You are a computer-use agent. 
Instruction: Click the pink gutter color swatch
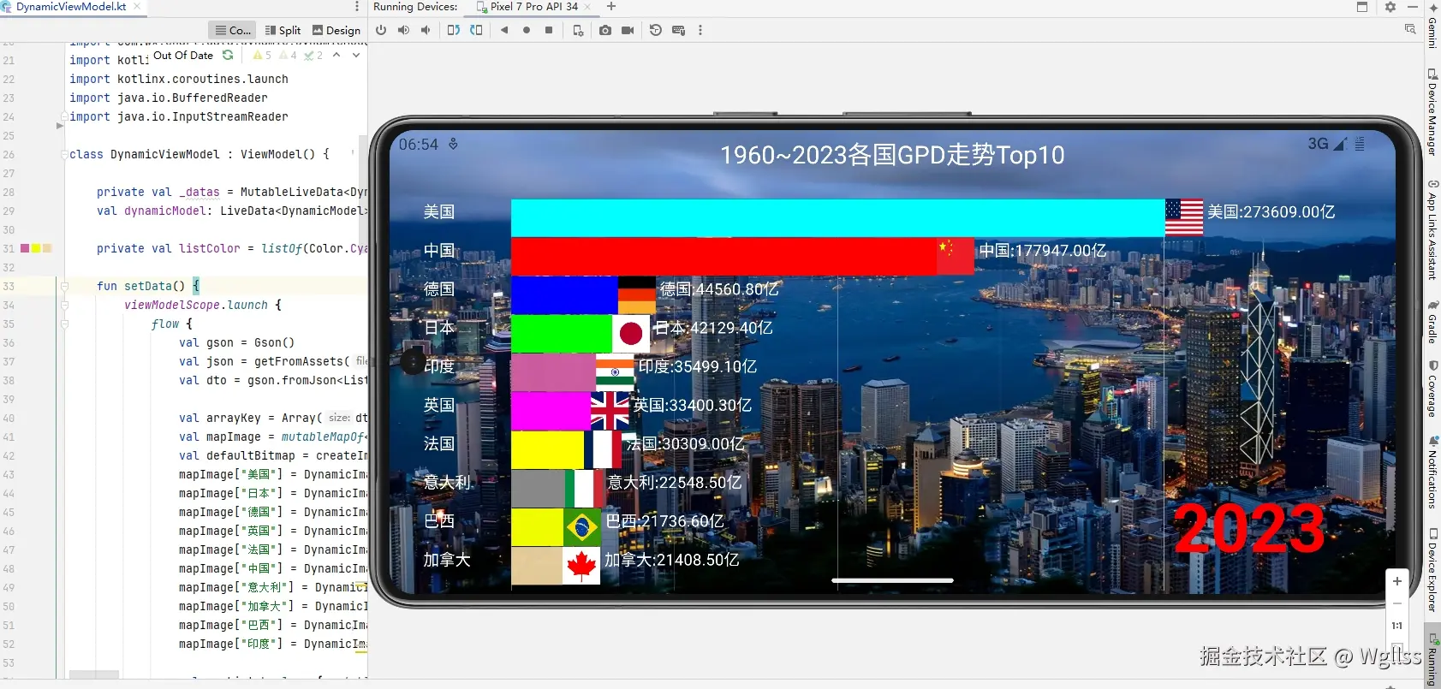pos(25,248)
